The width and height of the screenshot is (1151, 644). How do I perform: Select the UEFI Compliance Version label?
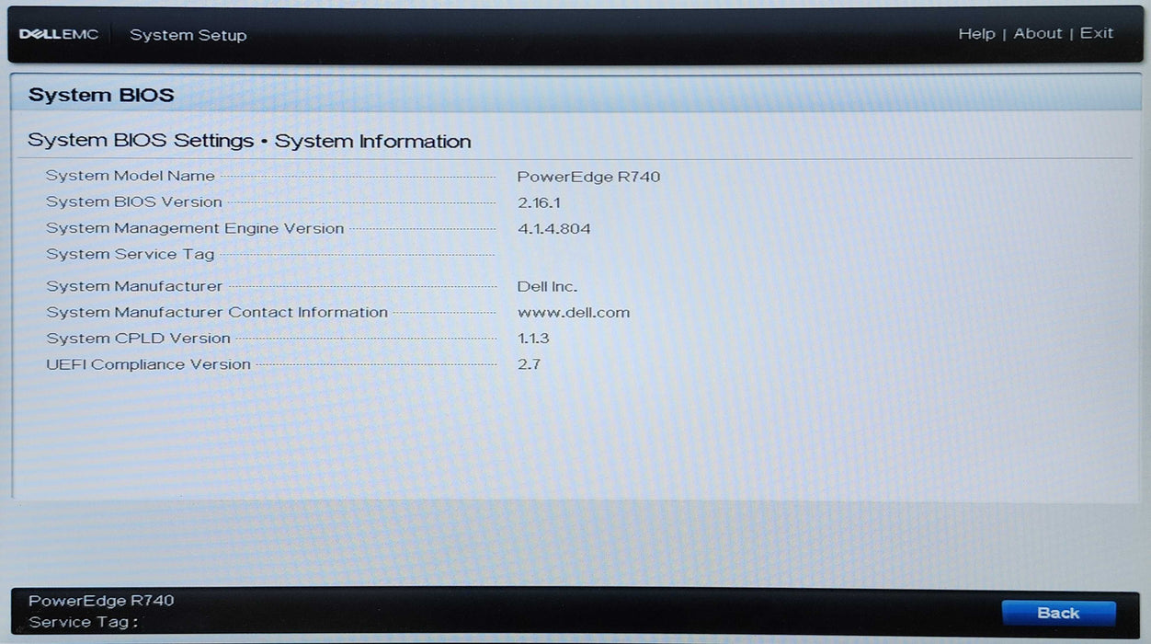click(x=149, y=364)
